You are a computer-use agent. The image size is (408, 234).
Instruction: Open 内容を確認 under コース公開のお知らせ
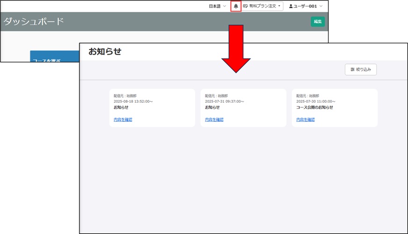point(305,120)
